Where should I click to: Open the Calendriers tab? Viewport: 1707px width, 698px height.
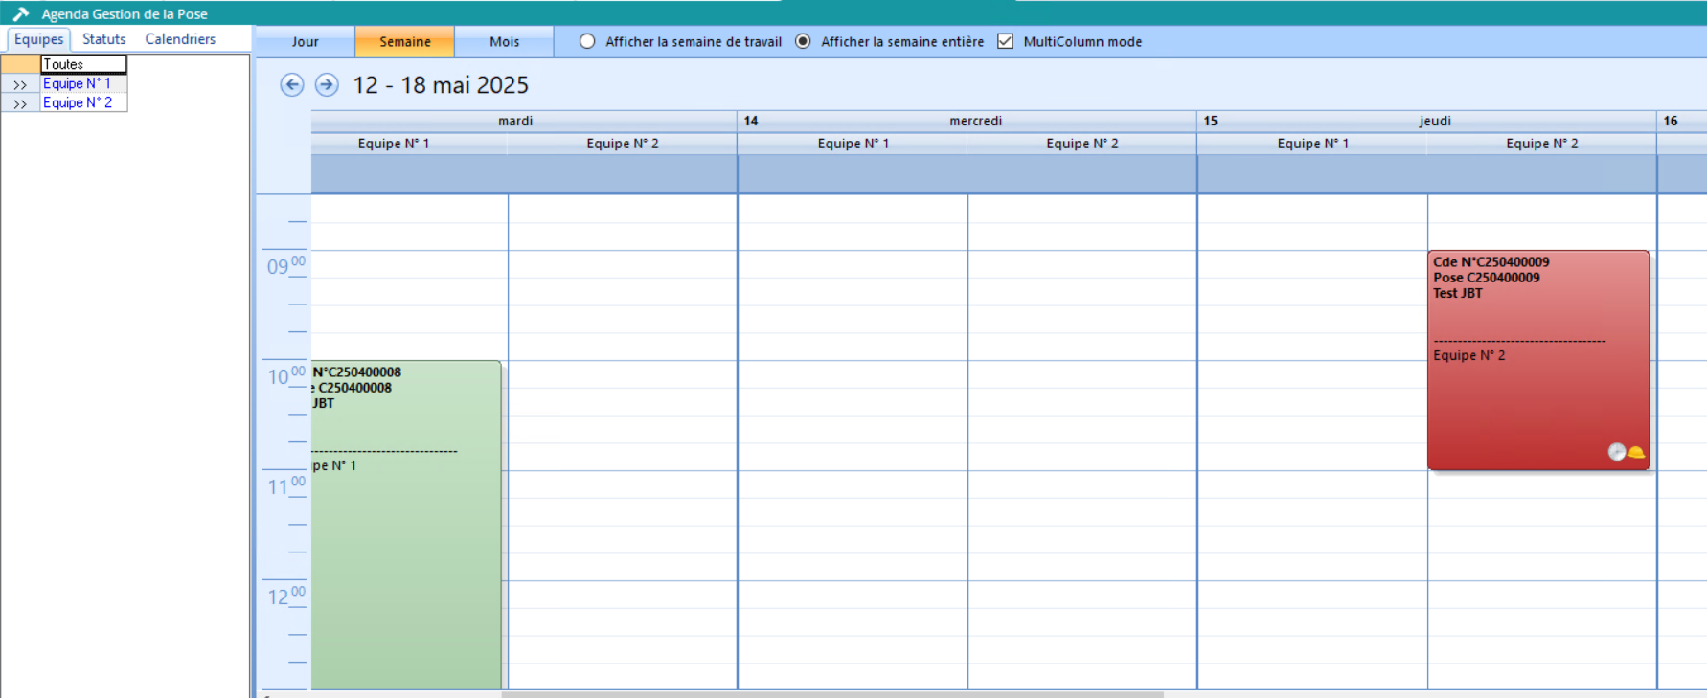click(x=180, y=39)
